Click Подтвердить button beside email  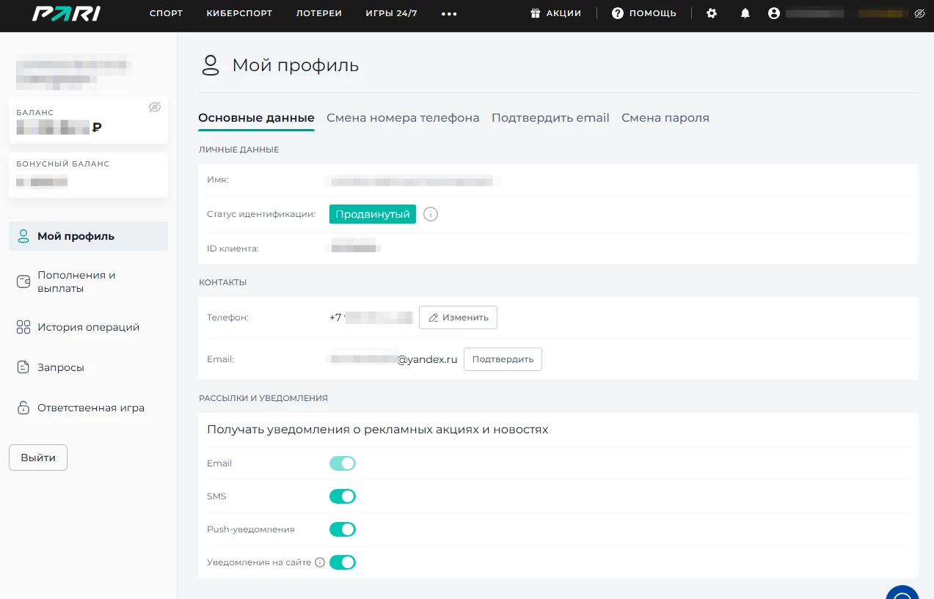[x=503, y=359]
